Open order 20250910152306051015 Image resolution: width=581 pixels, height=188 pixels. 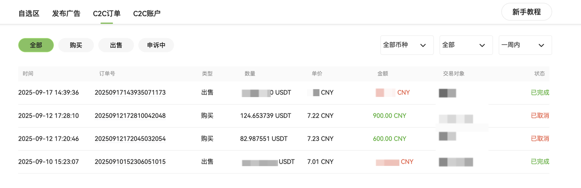click(x=130, y=162)
